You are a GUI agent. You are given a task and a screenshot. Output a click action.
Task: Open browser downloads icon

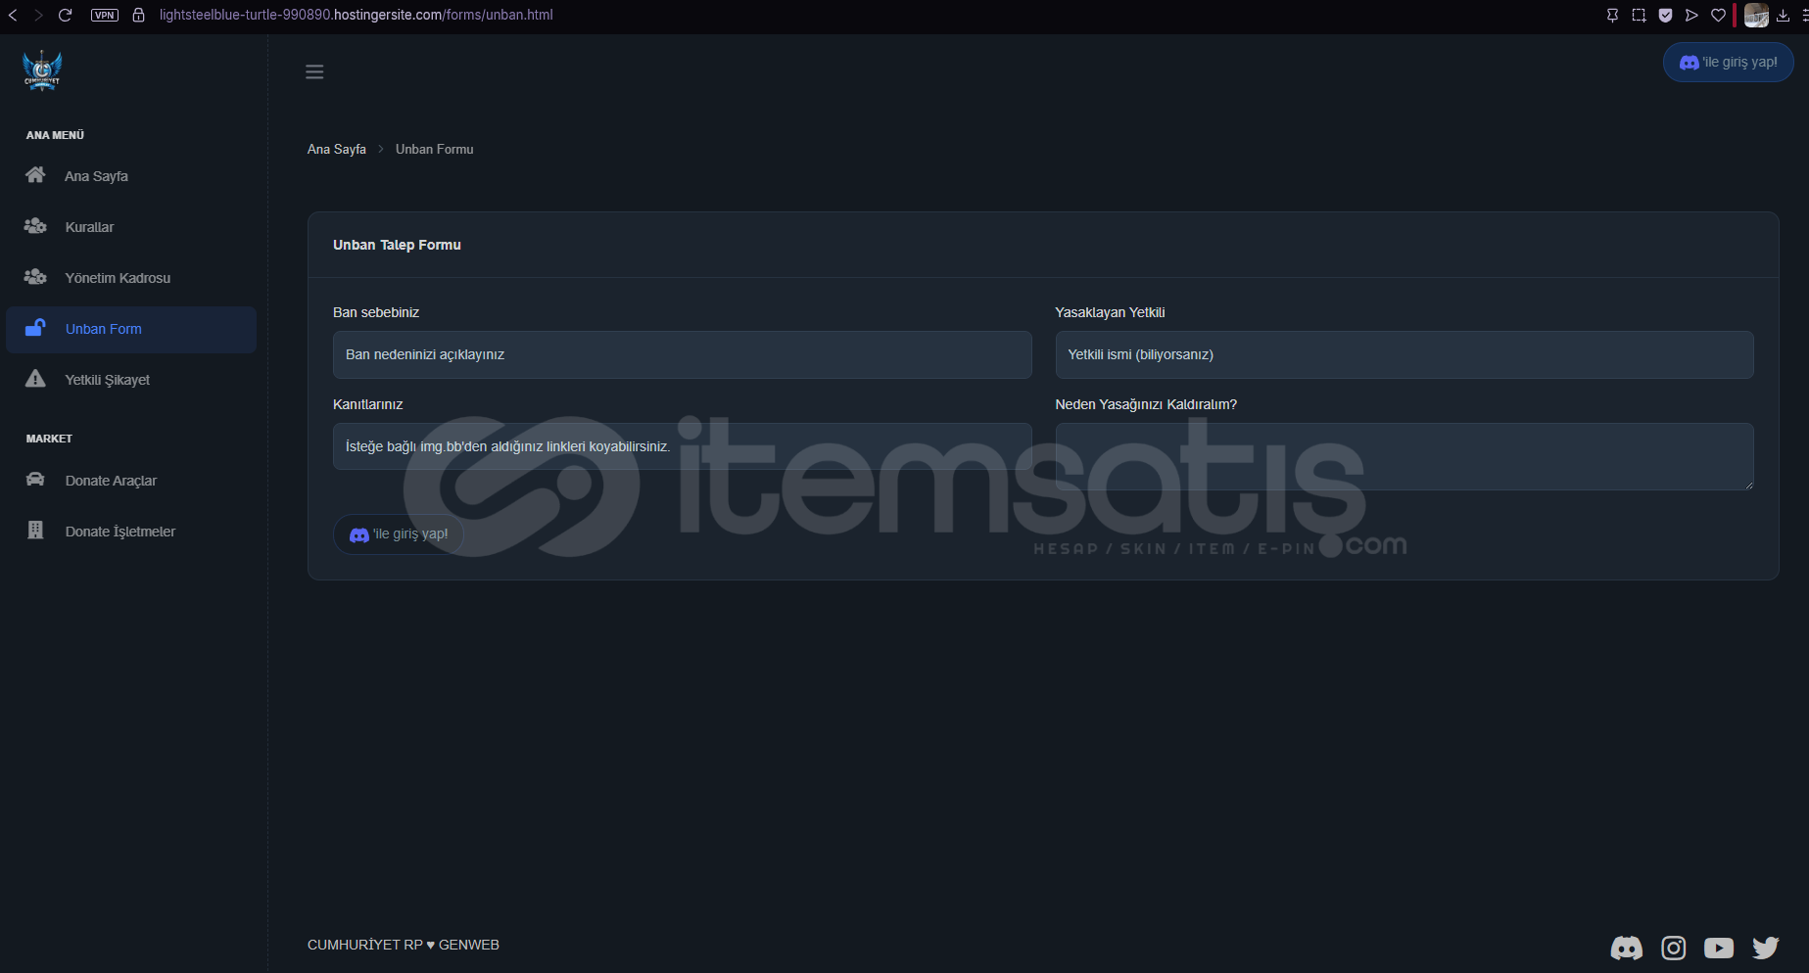pyautogui.click(x=1783, y=15)
